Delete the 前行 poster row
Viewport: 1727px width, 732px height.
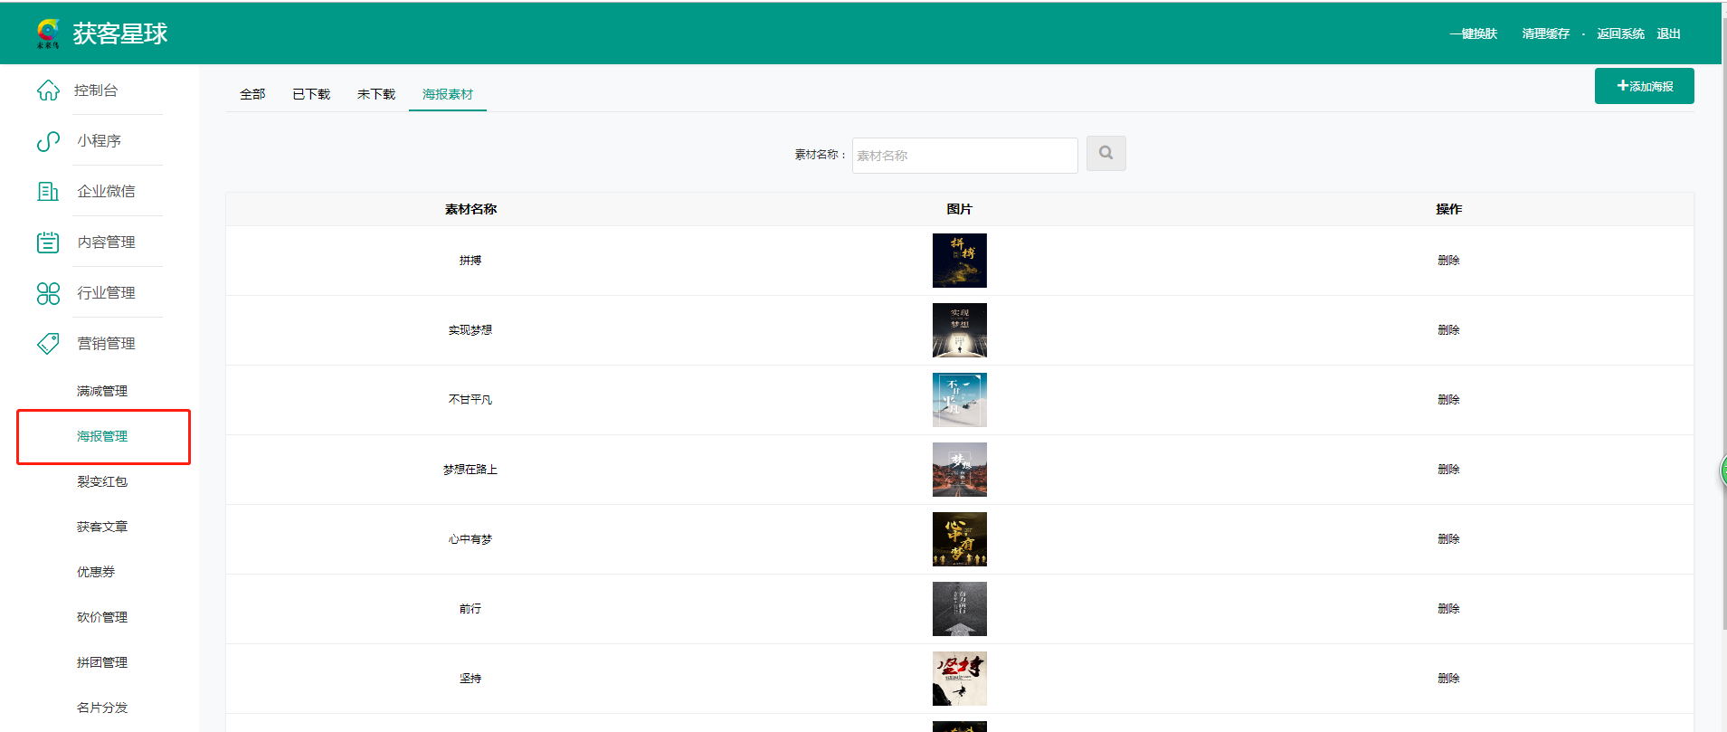pos(1449,609)
